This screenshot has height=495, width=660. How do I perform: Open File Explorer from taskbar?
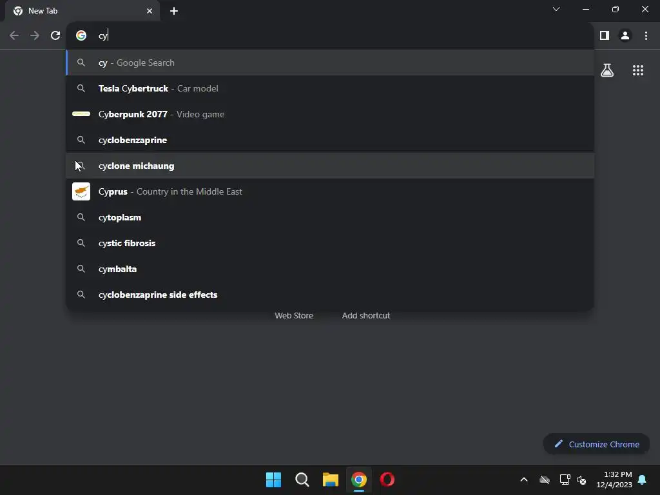click(331, 480)
